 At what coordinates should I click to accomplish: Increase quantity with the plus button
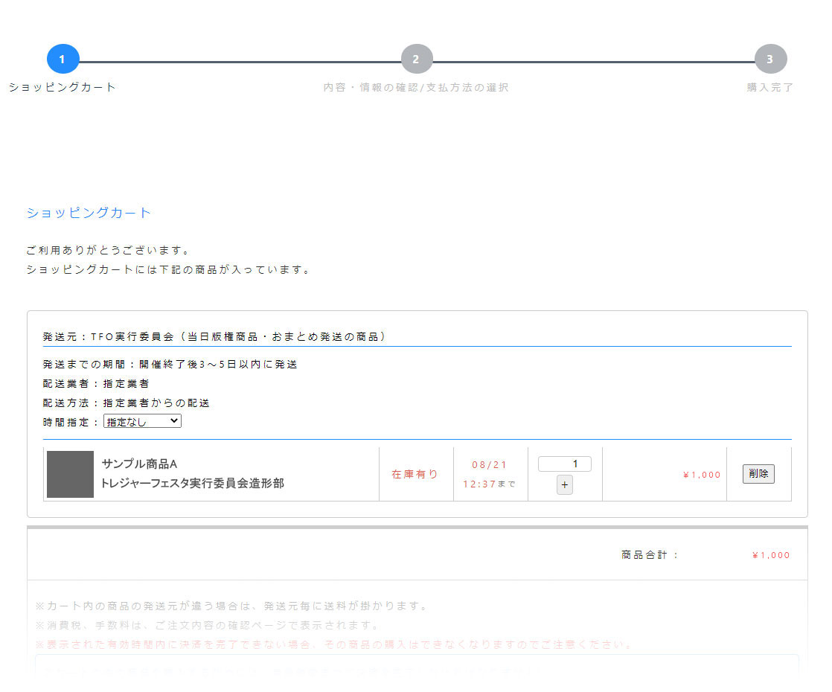coord(564,485)
